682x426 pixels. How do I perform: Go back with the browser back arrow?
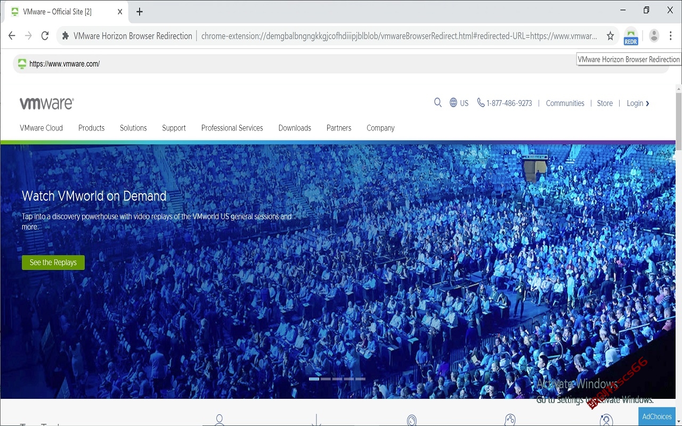[12, 36]
